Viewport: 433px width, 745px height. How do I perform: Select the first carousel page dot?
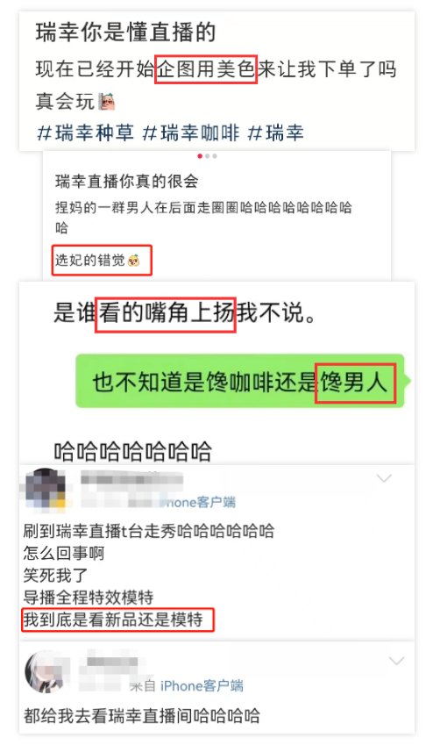[200, 156]
